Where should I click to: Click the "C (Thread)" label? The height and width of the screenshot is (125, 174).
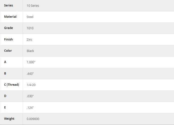pyautogui.click(x=12, y=84)
